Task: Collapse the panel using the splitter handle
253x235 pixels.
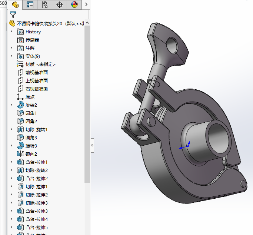Action: click(x=92, y=145)
